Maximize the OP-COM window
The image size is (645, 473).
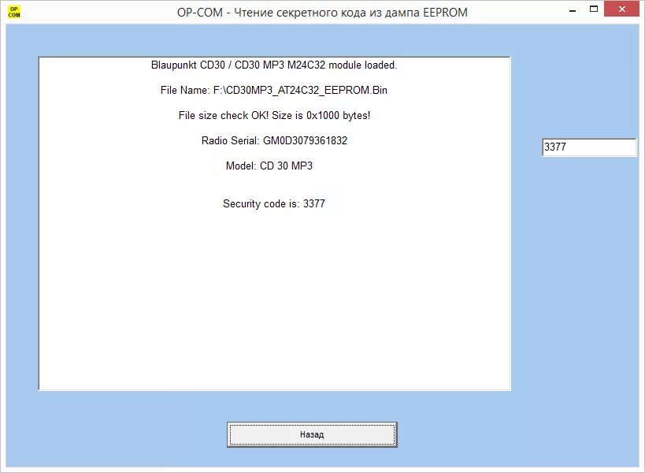pos(594,9)
